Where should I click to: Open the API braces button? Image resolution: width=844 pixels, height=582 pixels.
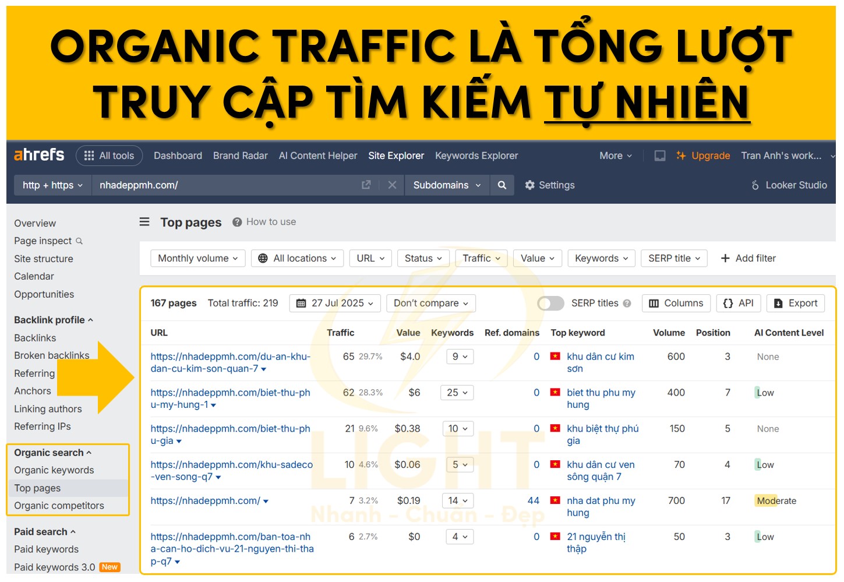[x=738, y=303]
